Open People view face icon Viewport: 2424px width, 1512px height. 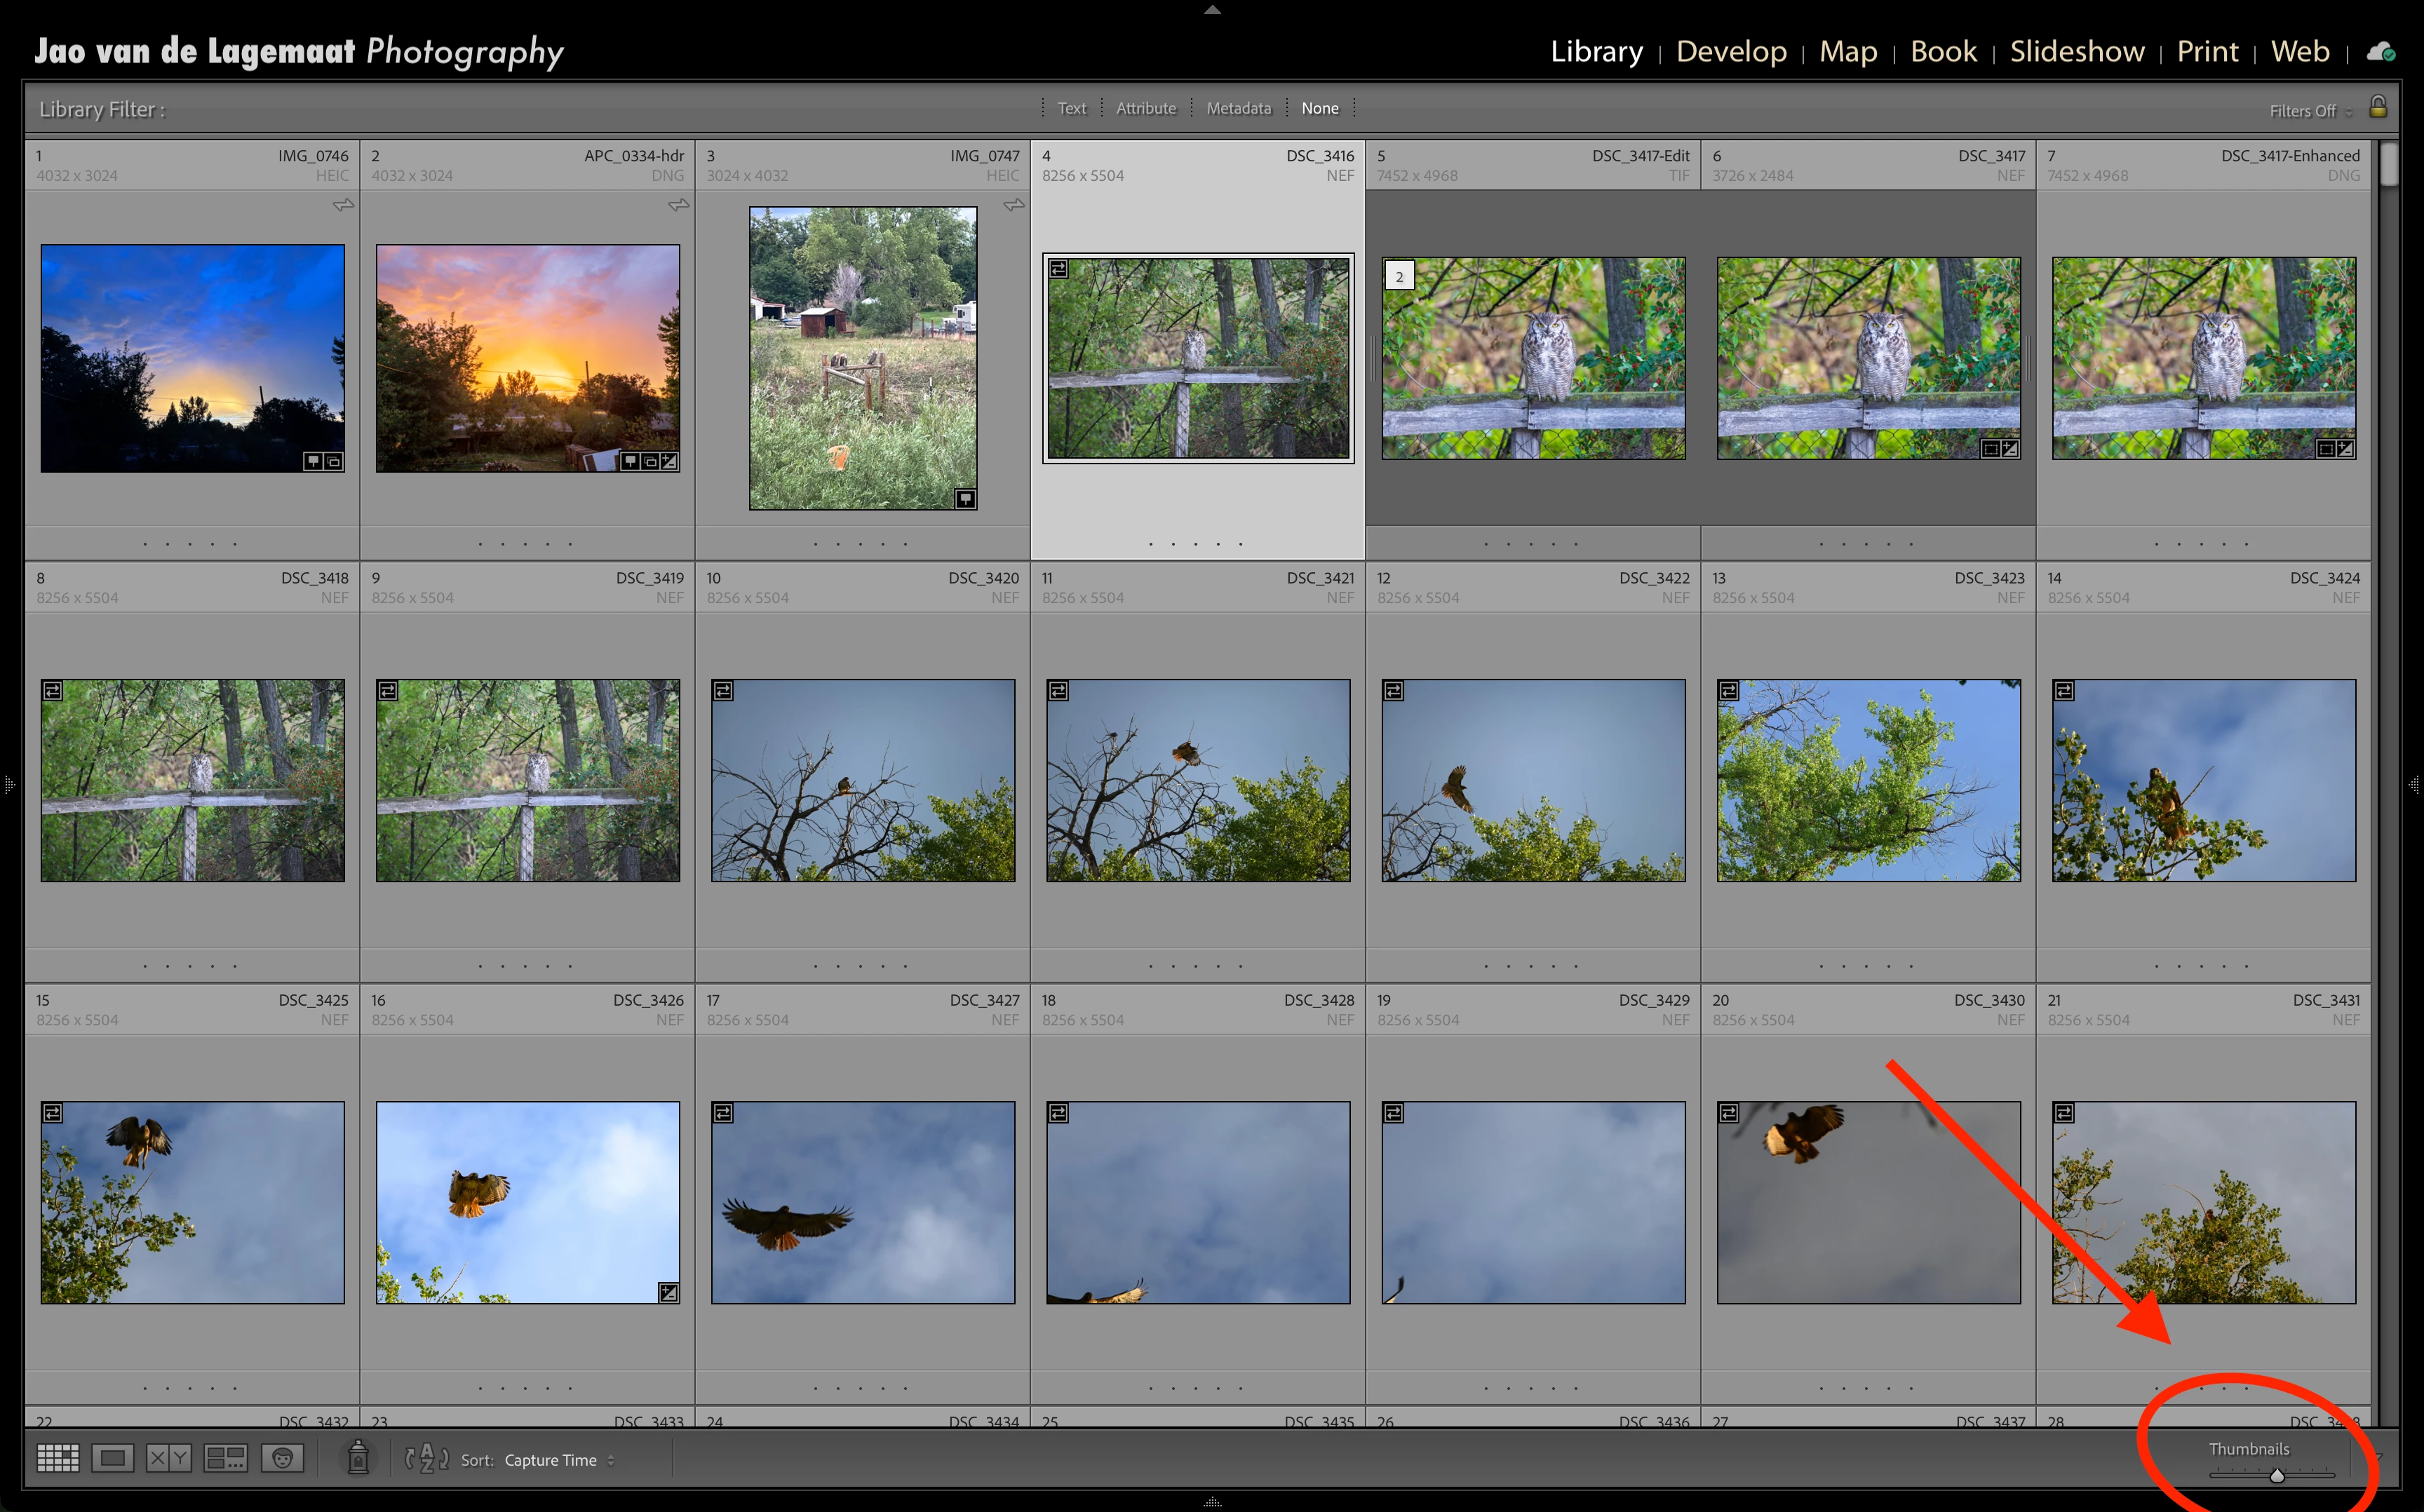click(282, 1459)
